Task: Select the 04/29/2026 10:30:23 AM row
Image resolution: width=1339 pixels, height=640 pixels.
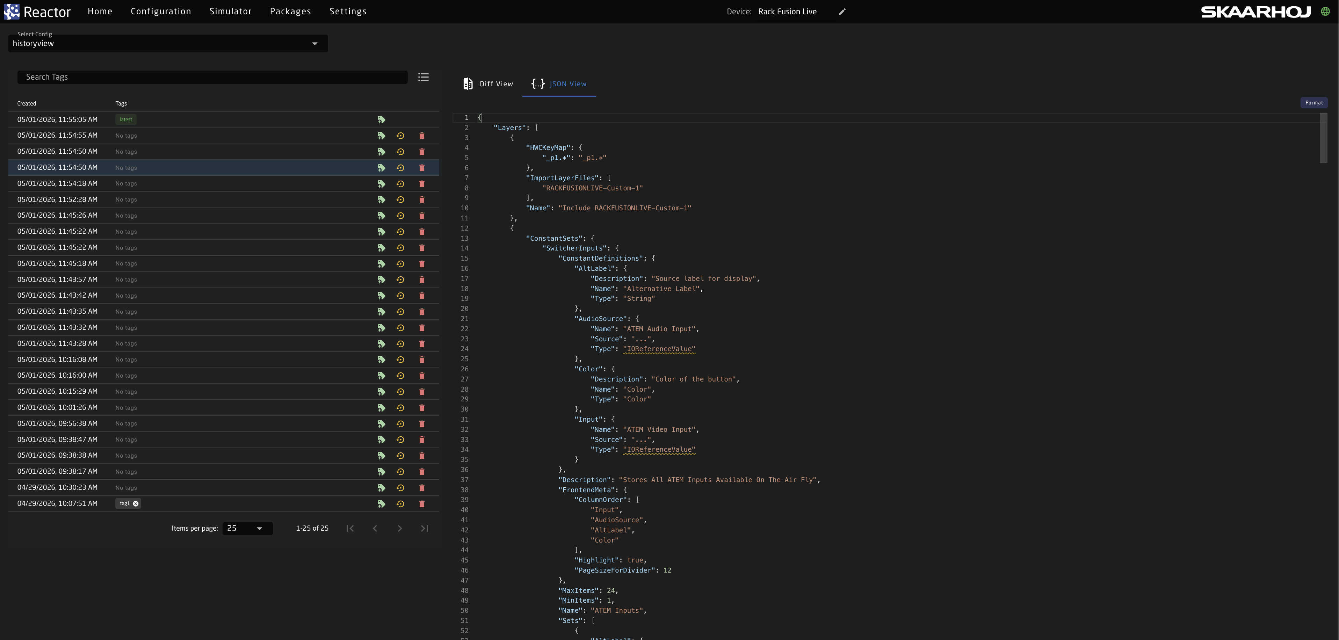Action: [224, 488]
